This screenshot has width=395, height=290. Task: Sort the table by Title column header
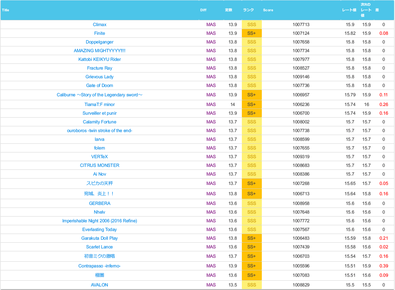point(6,10)
